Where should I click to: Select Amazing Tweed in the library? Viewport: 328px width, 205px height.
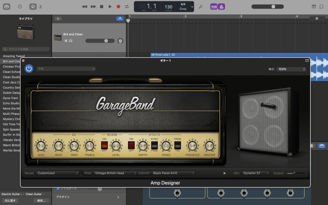(14, 56)
